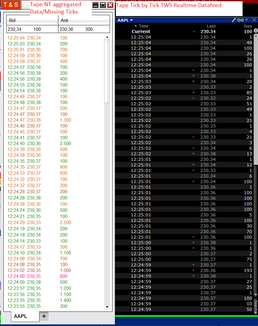Click the Bid column header in T & S

click(32, 20)
